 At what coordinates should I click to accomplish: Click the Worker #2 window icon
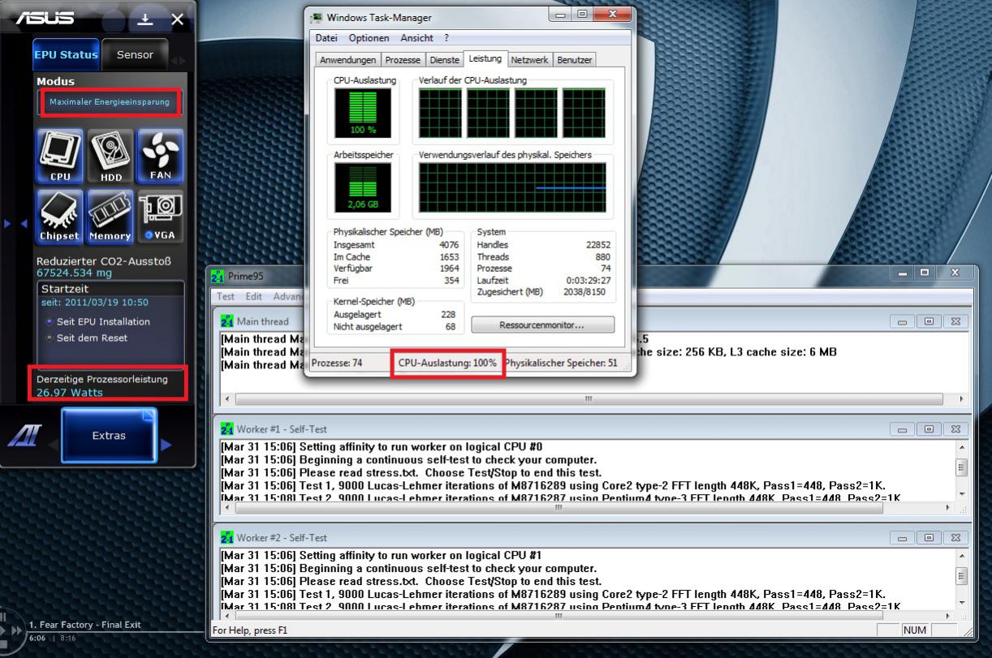(x=227, y=537)
